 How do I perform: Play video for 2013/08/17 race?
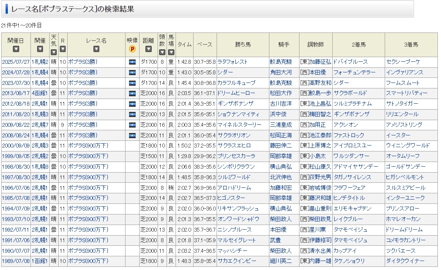click(132, 94)
